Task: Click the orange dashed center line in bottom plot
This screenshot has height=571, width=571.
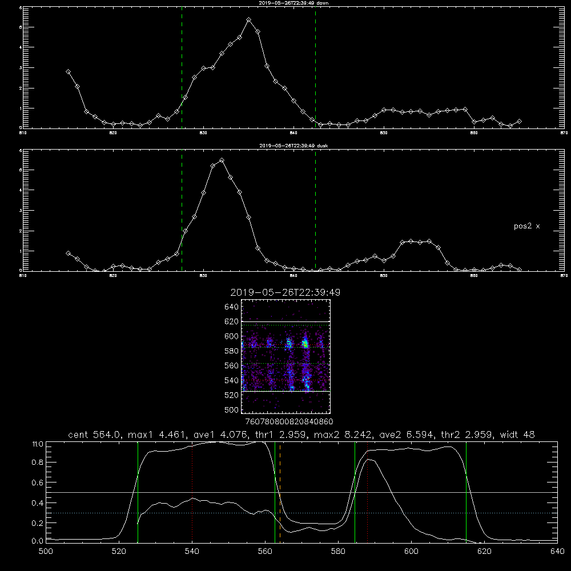Action: 280,492
